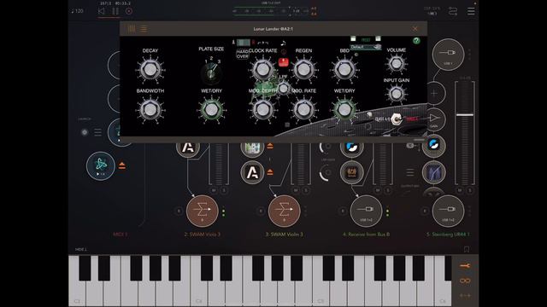
Task: Click the VOLUME knob
Action: click(x=397, y=64)
